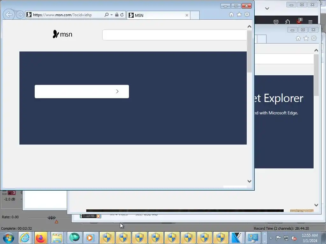Viewport: 326px width, 244px height.
Task: Click the white button with chevron arrow
Action: [82, 91]
